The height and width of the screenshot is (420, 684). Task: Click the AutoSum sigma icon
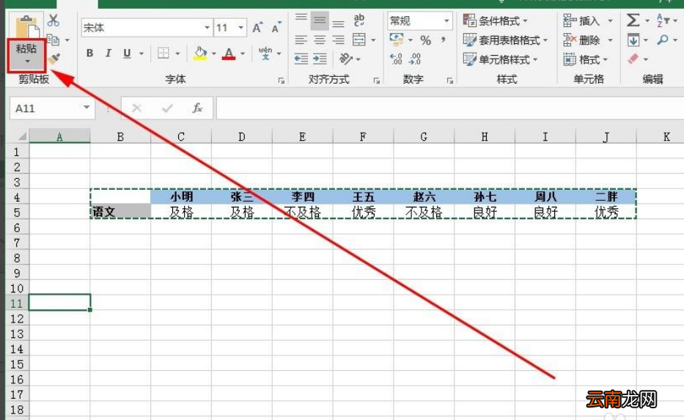pos(633,21)
